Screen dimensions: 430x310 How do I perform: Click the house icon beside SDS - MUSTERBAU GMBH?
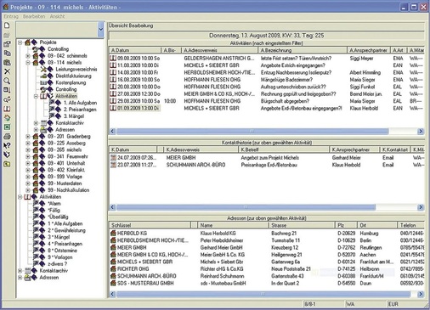(113, 283)
